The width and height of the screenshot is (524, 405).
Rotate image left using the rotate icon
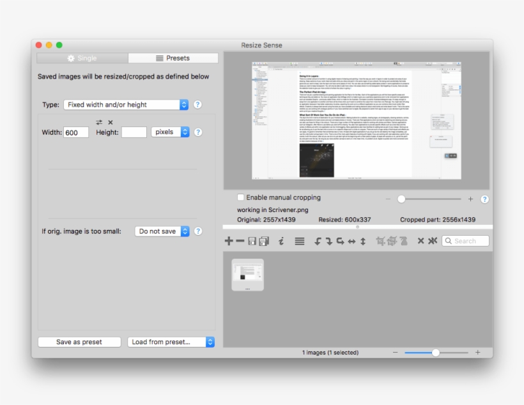[x=318, y=241]
